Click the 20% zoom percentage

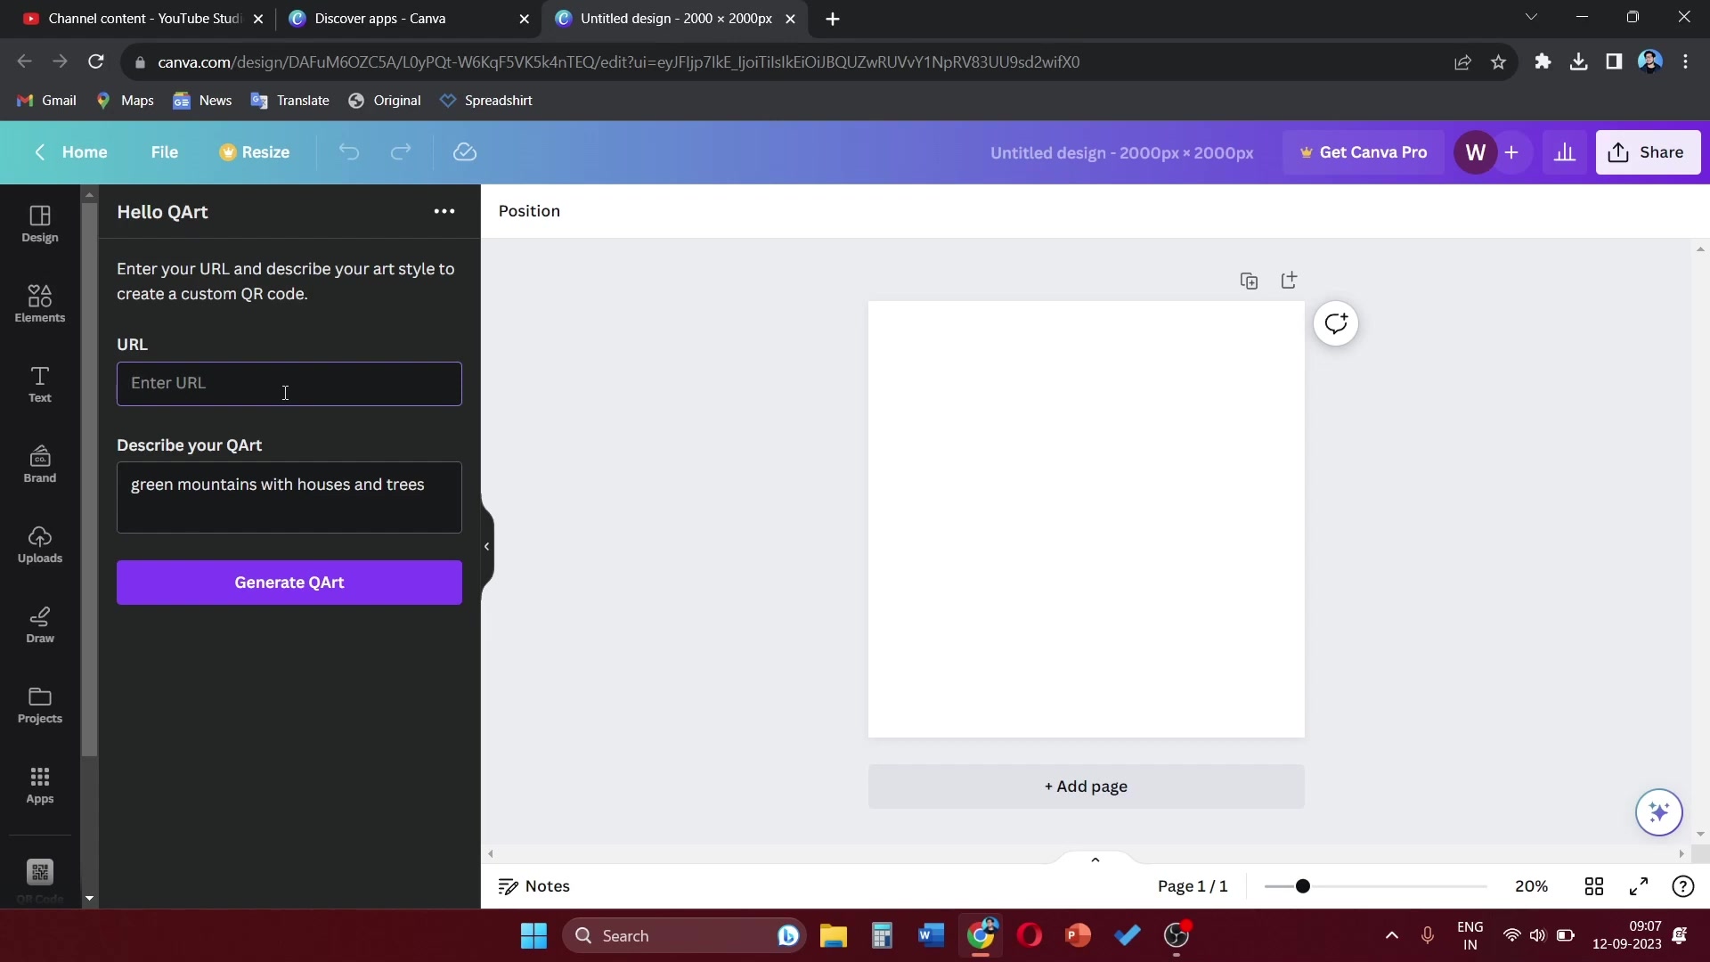click(x=1531, y=886)
